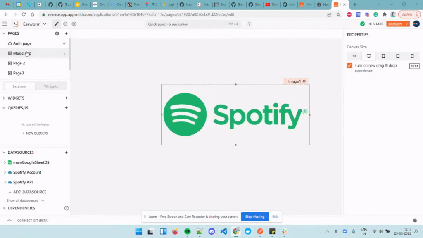Toggle new drag & drop experience checkbox
Viewport: 423px width, 238px height.
coord(349,66)
